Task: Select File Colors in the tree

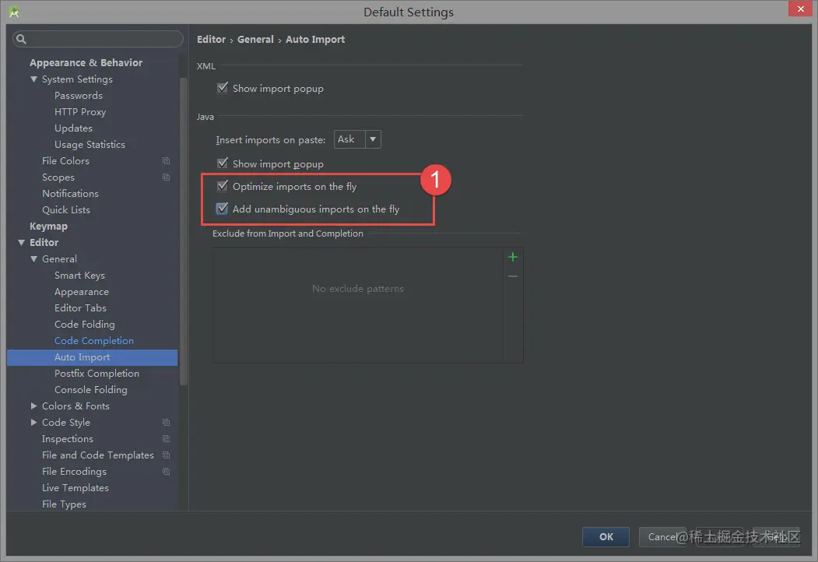Action: (65, 160)
